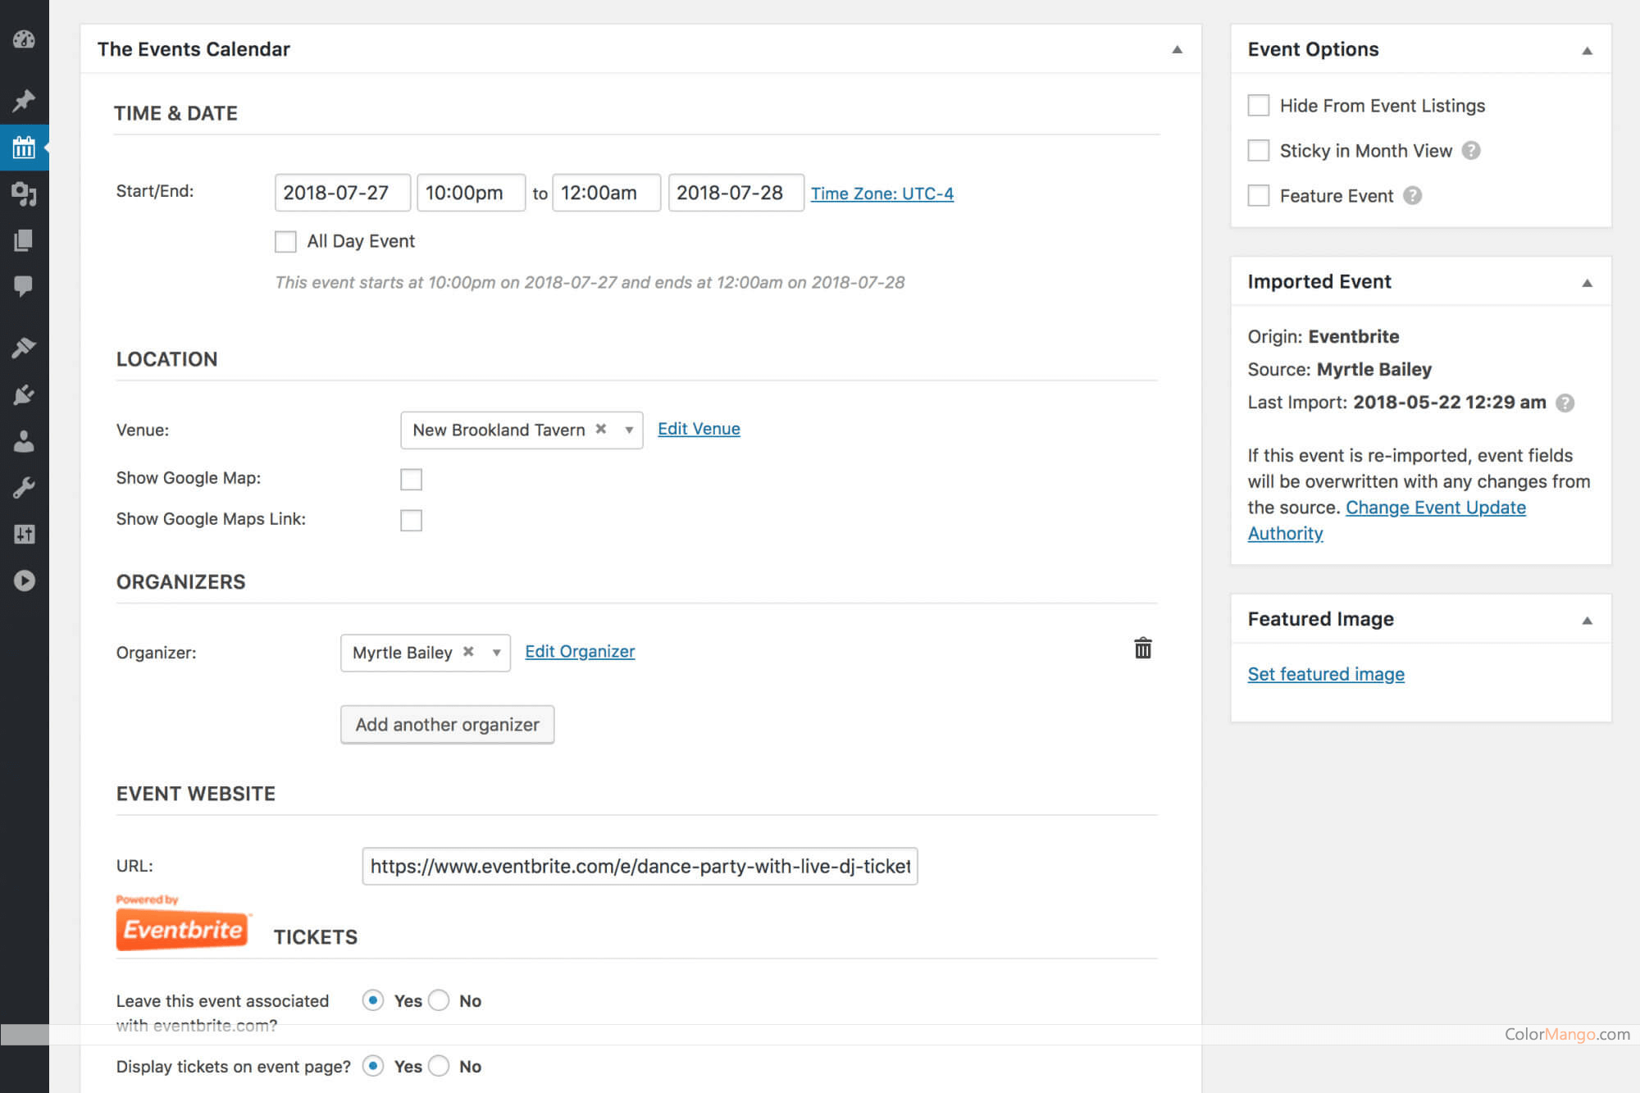1640x1093 pixels.
Task: Open the Media sidebar icon
Action: [24, 194]
